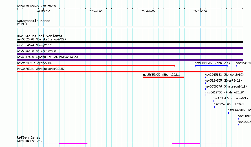This screenshot has width=251, height=147.
Task: Click the blue marker under nsv3945183
Action: click(x=205, y=77)
